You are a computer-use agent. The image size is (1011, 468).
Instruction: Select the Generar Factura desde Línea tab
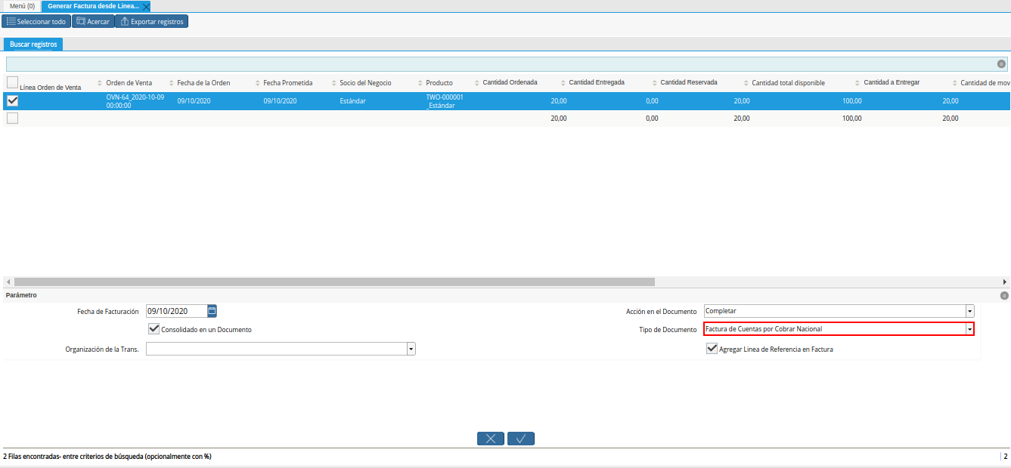point(93,5)
